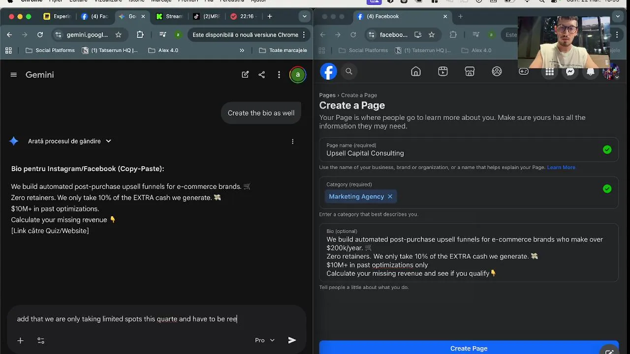The image size is (630, 354).
Task: Switch to (2)MR TikTok tab
Action: (207, 16)
